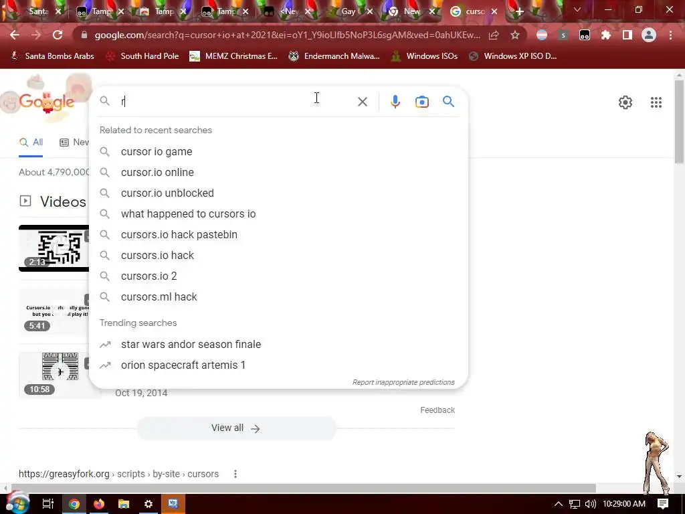Open the 5:41 video thumbnail
685x514 pixels.
tap(54, 313)
